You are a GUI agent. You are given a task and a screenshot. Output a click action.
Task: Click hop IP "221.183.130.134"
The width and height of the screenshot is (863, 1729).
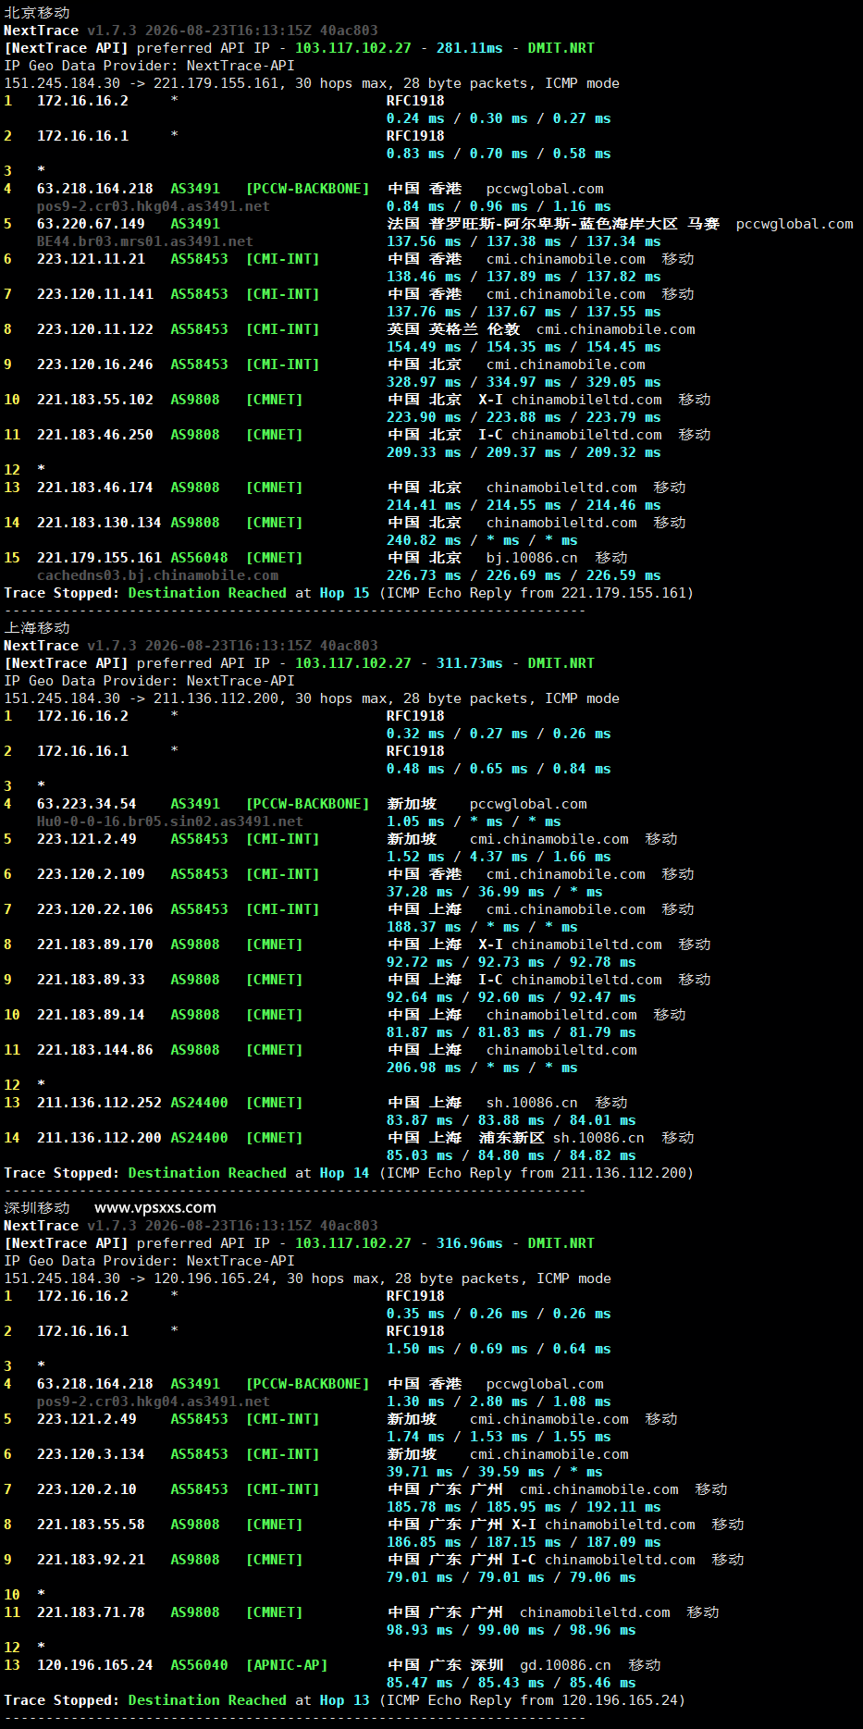point(99,523)
